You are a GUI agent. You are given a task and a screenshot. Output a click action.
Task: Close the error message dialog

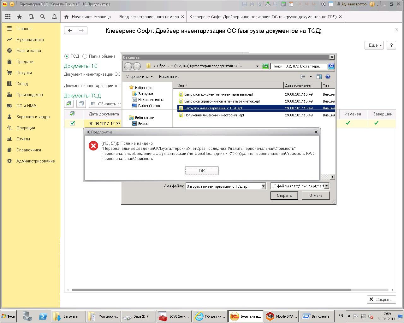(316, 132)
